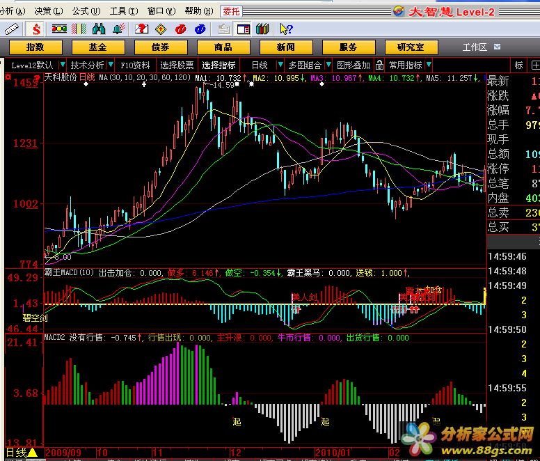Click the bookshelf books icon

262,29
